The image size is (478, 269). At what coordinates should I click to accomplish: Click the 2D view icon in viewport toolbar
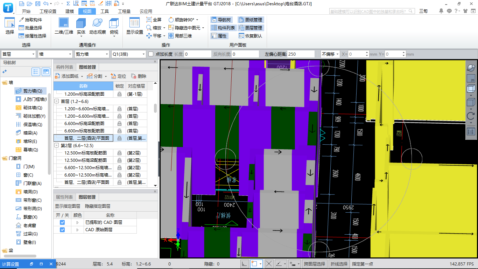click(x=471, y=78)
